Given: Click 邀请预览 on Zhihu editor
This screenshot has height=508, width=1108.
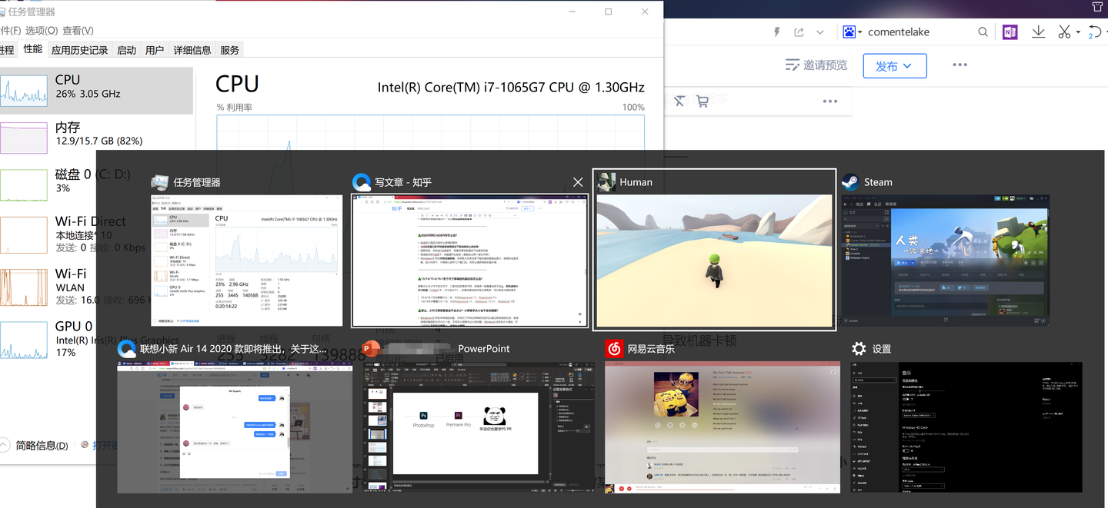Looking at the screenshot, I should pos(816,65).
